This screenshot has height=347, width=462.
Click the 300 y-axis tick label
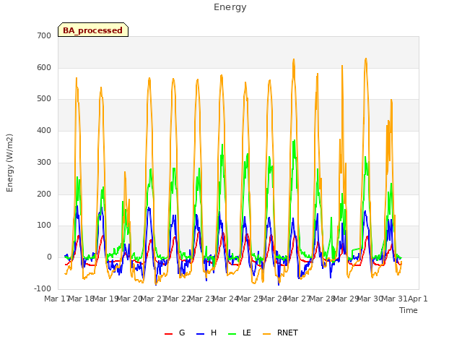point(44,162)
